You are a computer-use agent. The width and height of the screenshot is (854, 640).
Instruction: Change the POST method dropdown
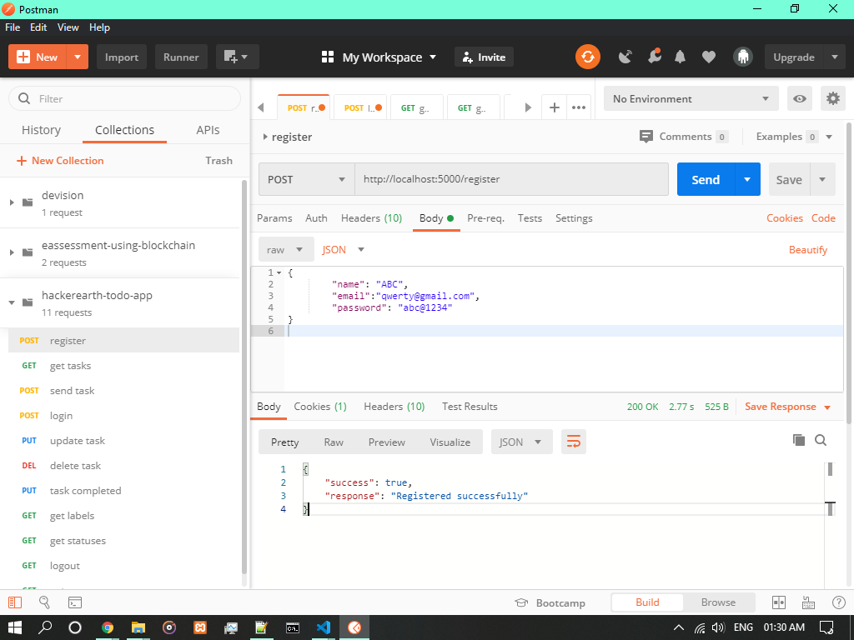(307, 179)
